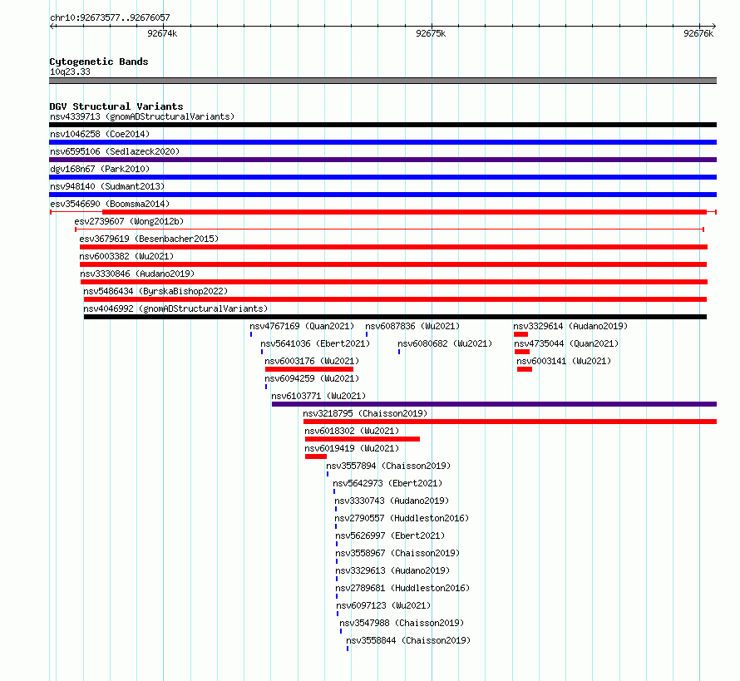Open the nsv6018302 (Wu2021) label
740x681 pixels.
(x=352, y=431)
